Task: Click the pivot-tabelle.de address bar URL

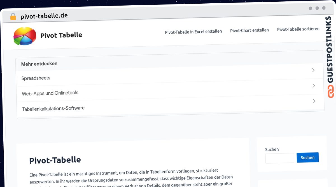Action: point(44,16)
